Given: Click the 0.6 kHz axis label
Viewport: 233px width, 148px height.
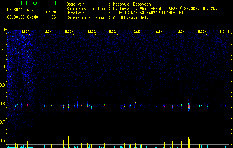Looking at the screenshot, I should click(3, 141).
